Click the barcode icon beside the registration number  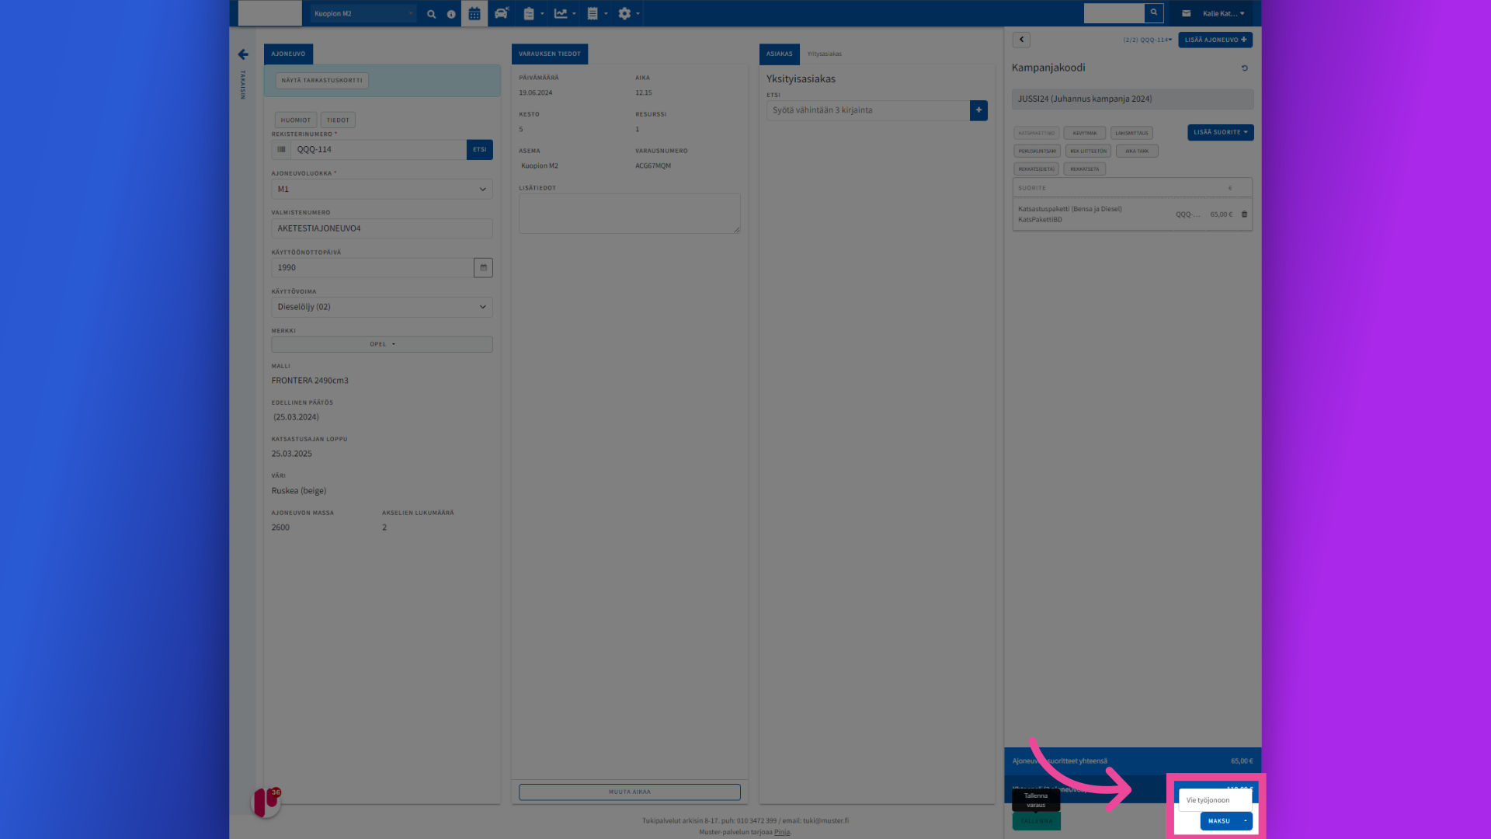pos(281,149)
